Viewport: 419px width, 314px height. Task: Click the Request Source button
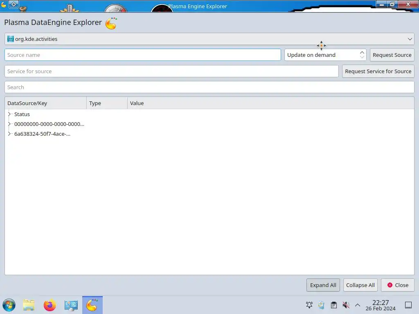(x=392, y=55)
